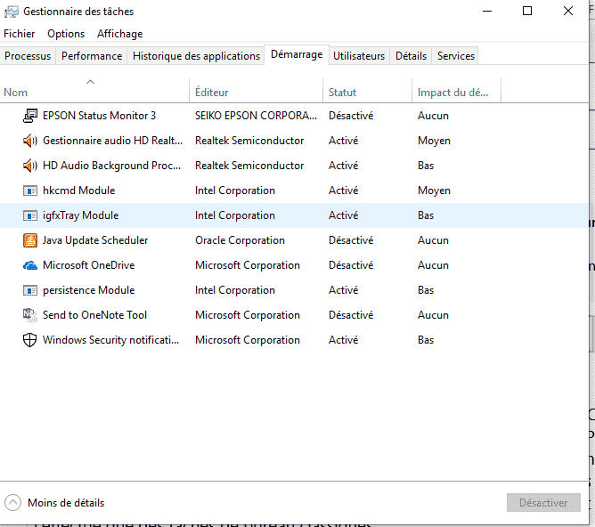Click Microsoft Corporation in Send to OneNote row
Image resolution: width=595 pixels, height=527 pixels.
pos(248,315)
